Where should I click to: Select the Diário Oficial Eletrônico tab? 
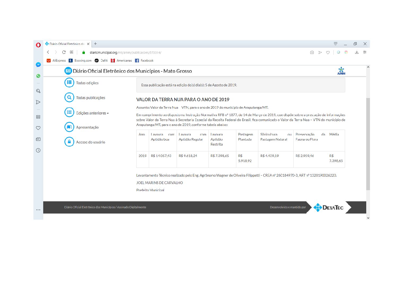tap(66, 44)
